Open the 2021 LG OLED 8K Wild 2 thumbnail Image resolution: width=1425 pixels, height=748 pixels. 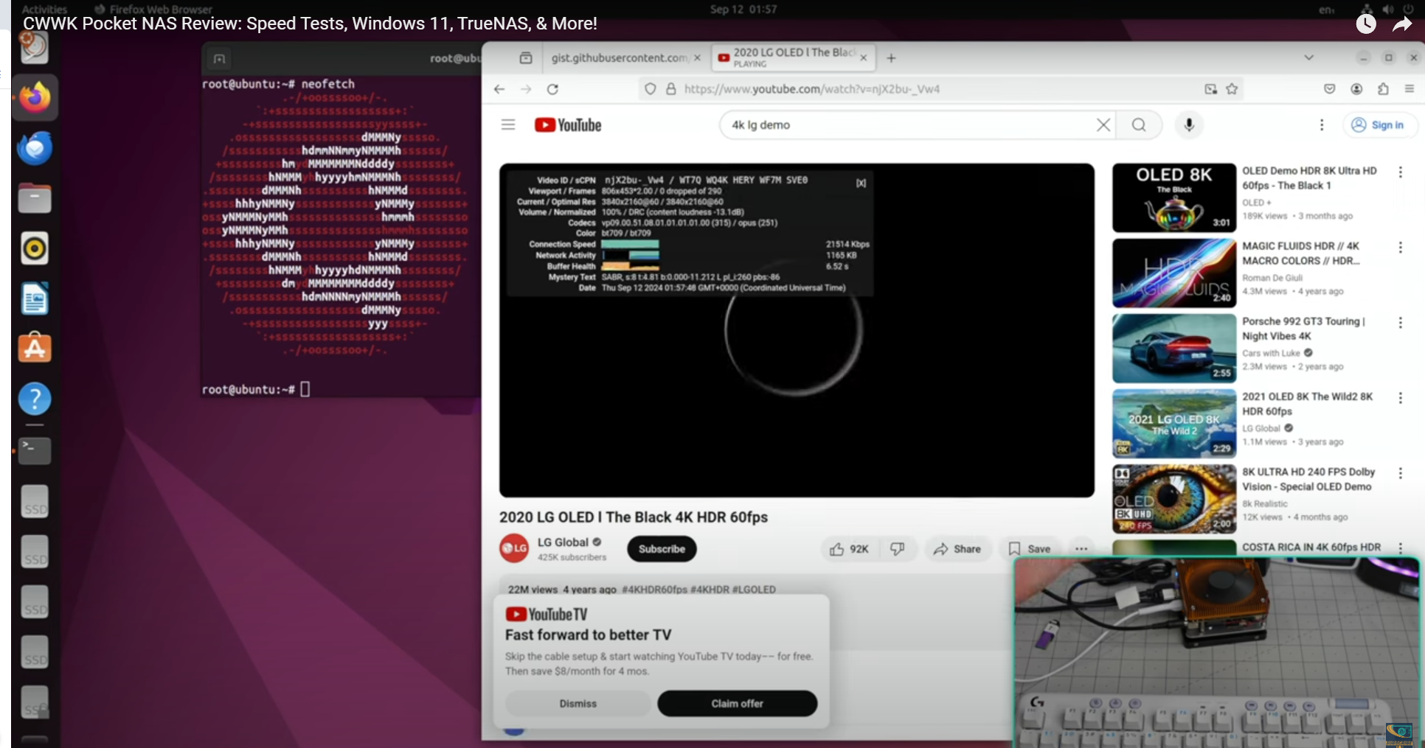click(x=1174, y=423)
